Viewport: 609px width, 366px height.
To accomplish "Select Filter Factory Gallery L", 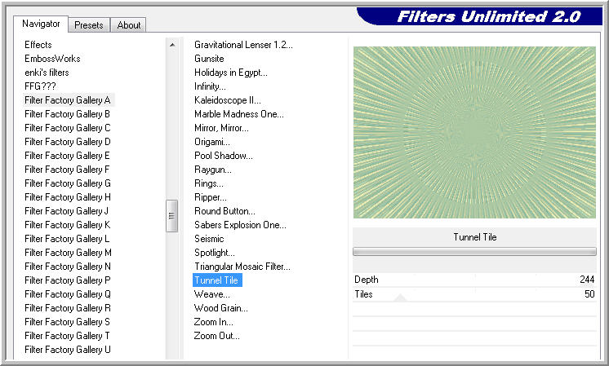I will 67,239.
